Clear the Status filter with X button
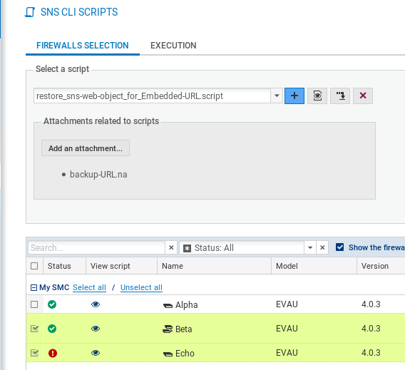Screen dimensions: 405x370 click(x=322, y=247)
